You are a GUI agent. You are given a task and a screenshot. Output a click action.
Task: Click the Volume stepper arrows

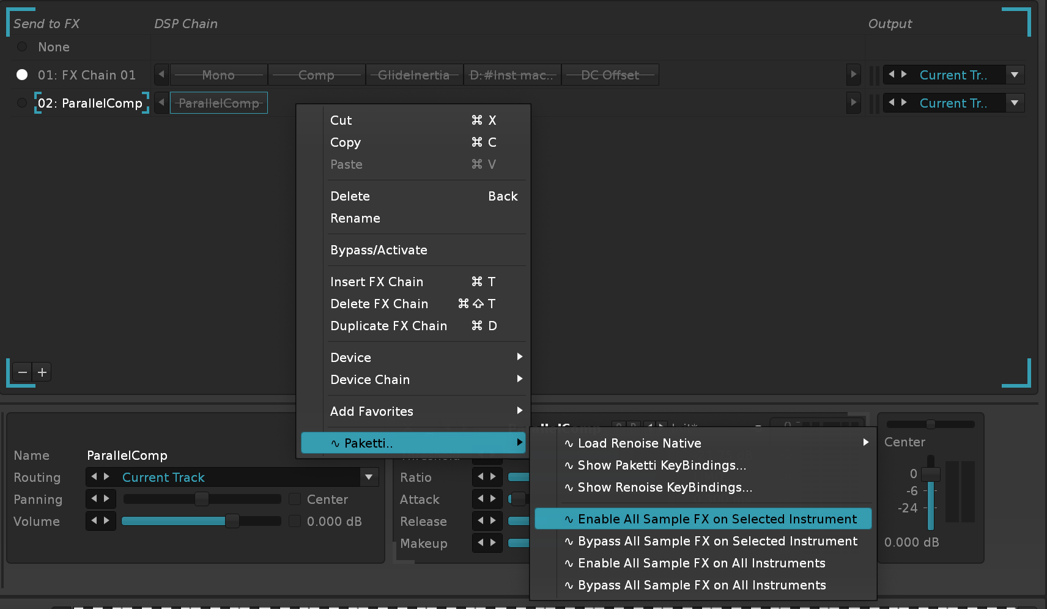pos(100,521)
